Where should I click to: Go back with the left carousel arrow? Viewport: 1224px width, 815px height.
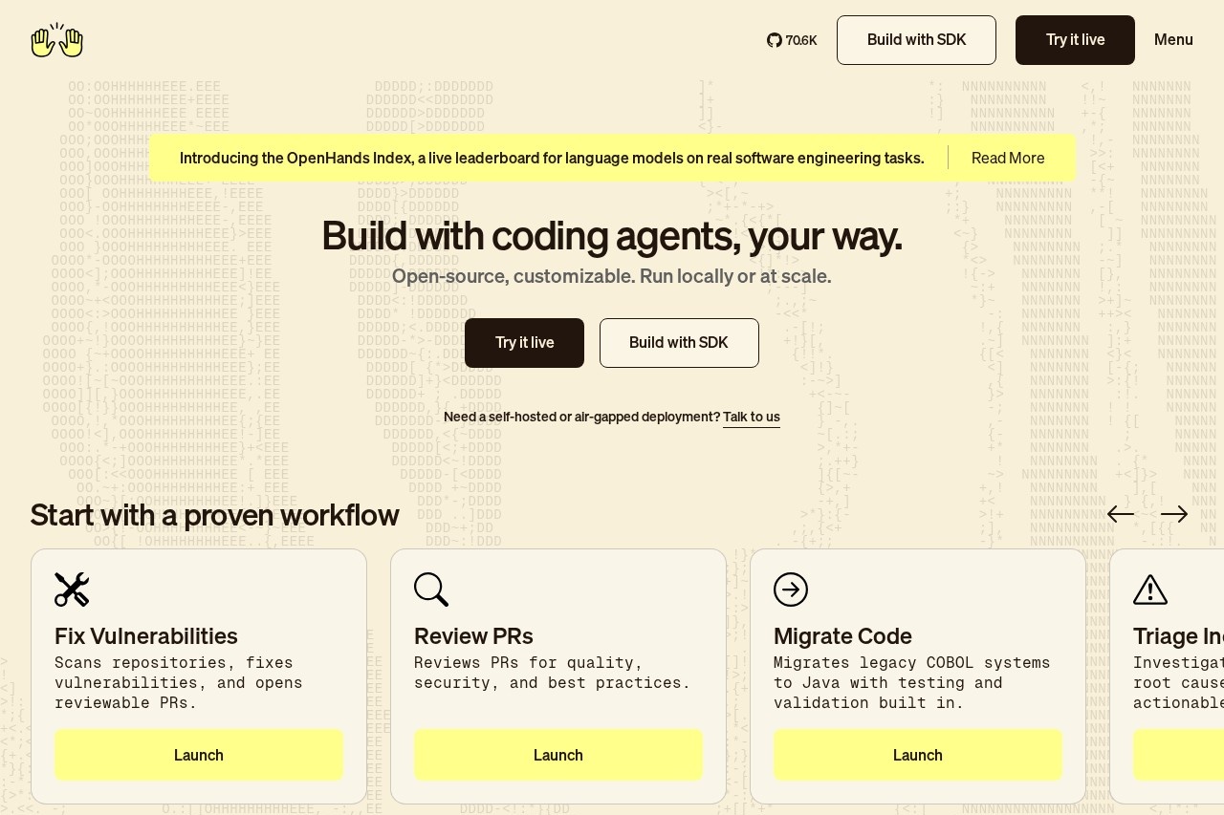point(1121,514)
